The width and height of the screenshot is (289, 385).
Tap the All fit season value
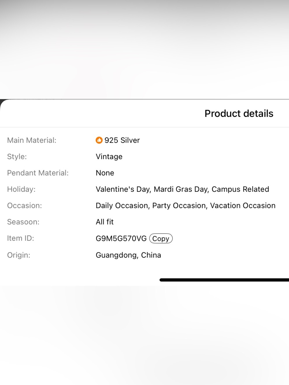pyautogui.click(x=105, y=222)
